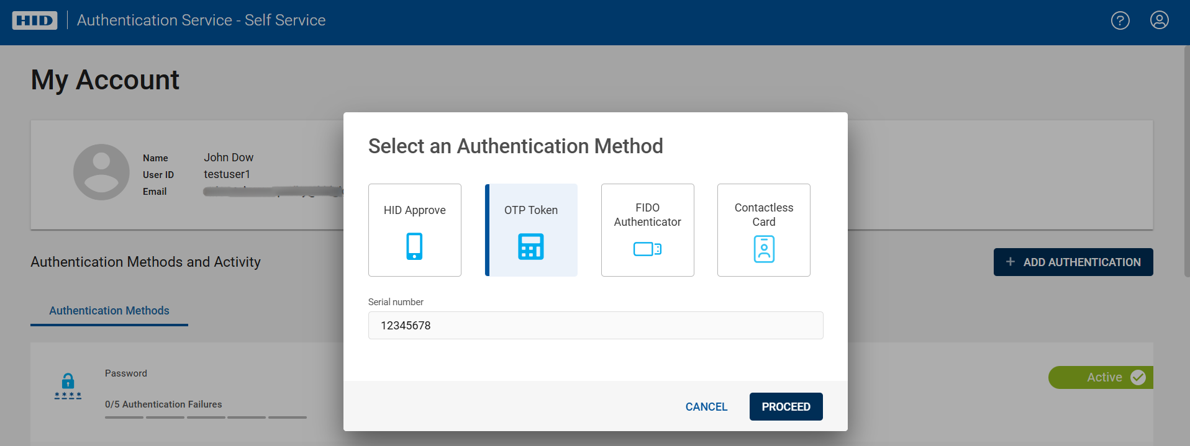This screenshot has width=1190, height=446.
Task: Select the OTP Token calculator icon
Action: [531, 246]
